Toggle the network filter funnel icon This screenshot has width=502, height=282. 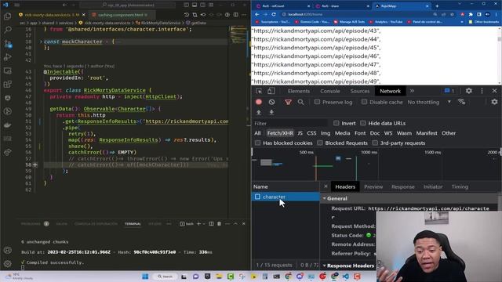pos(288,102)
